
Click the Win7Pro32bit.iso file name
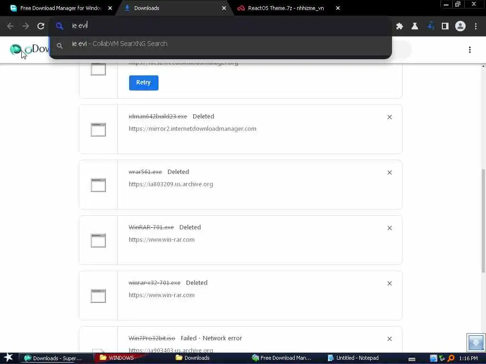(x=152, y=338)
